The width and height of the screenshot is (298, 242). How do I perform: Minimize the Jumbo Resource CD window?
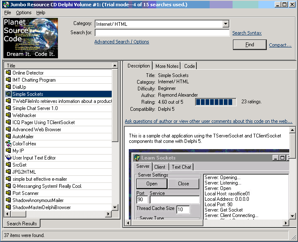tap(278, 4)
